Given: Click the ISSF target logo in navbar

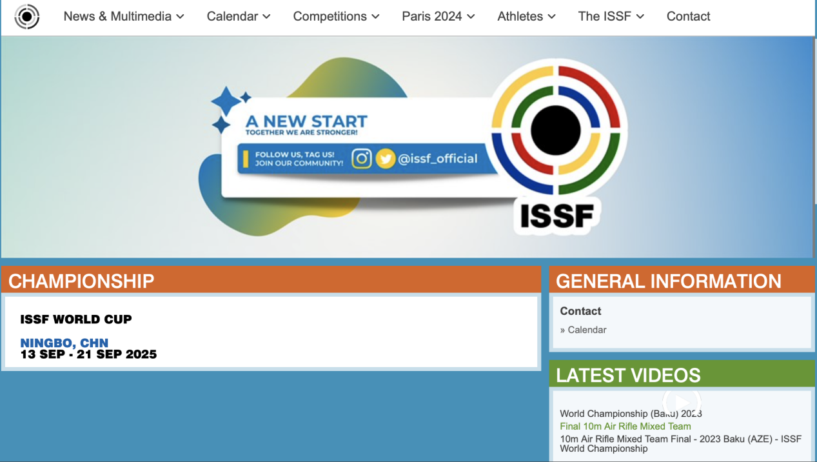Looking at the screenshot, I should click(27, 16).
